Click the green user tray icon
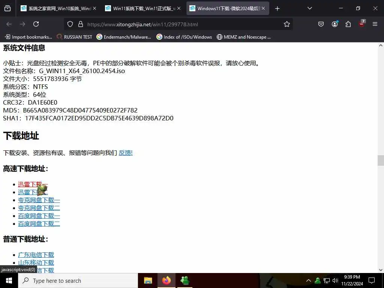This screenshot has height=288, width=384. 318,280
